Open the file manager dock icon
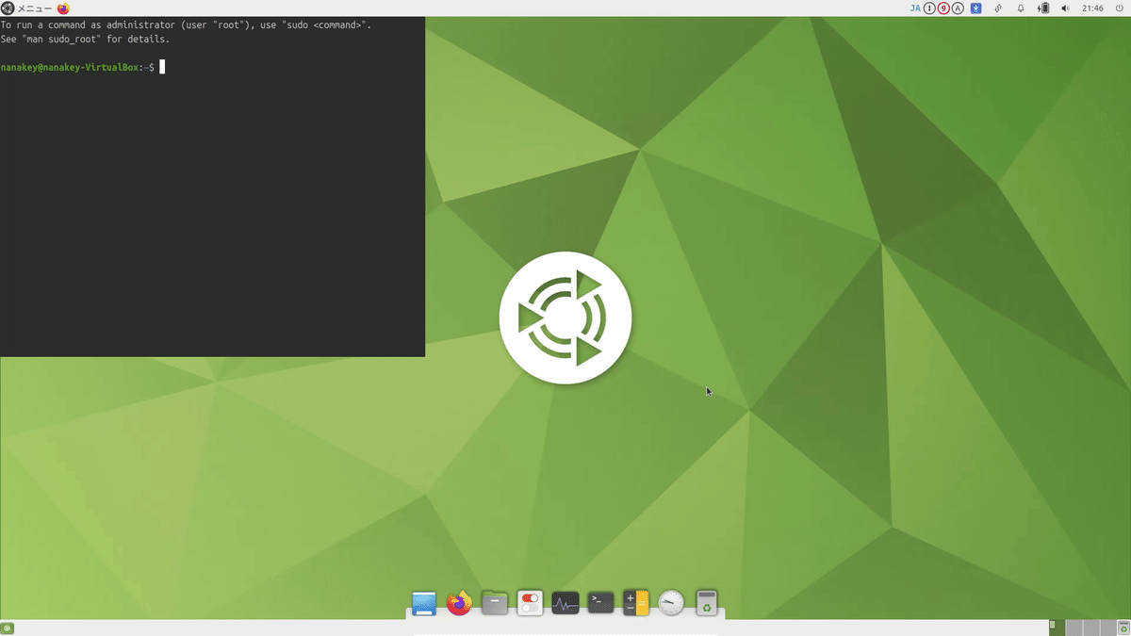1131x636 pixels. click(x=495, y=603)
